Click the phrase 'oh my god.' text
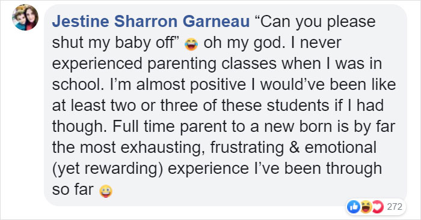 pos(244,43)
